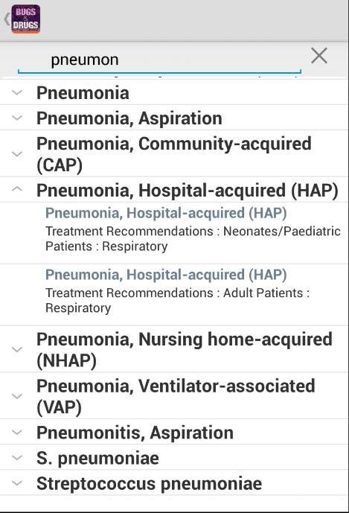The height and width of the screenshot is (513, 349).
Task: Expand the Pneumonia entry chevron
Action: point(17,93)
